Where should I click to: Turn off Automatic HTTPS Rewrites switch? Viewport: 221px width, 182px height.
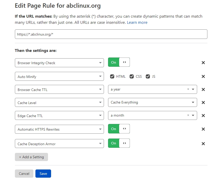[x=119, y=129]
